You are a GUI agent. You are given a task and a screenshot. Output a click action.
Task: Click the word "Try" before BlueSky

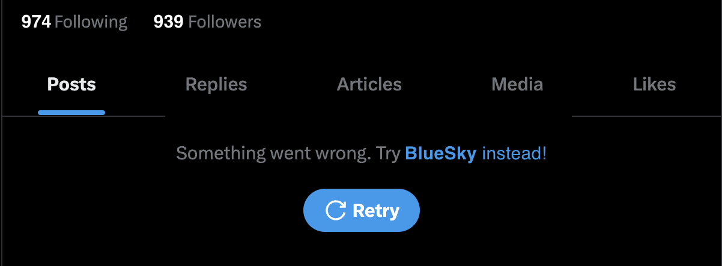click(388, 153)
